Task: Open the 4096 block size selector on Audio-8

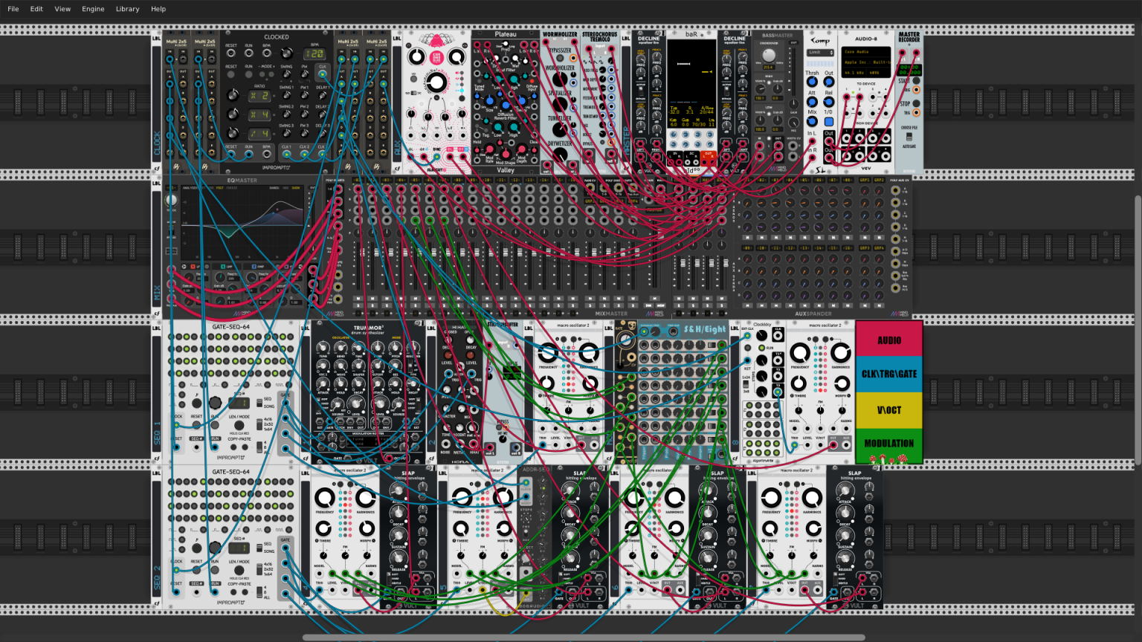Action: click(x=879, y=73)
